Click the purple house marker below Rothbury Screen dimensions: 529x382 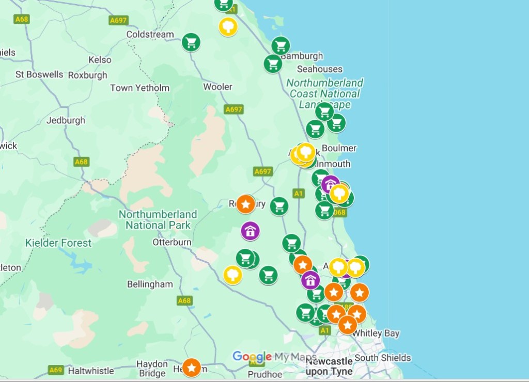click(250, 231)
